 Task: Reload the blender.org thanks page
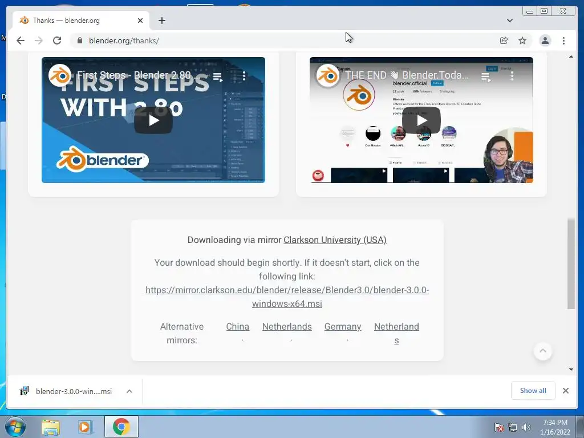click(x=57, y=40)
